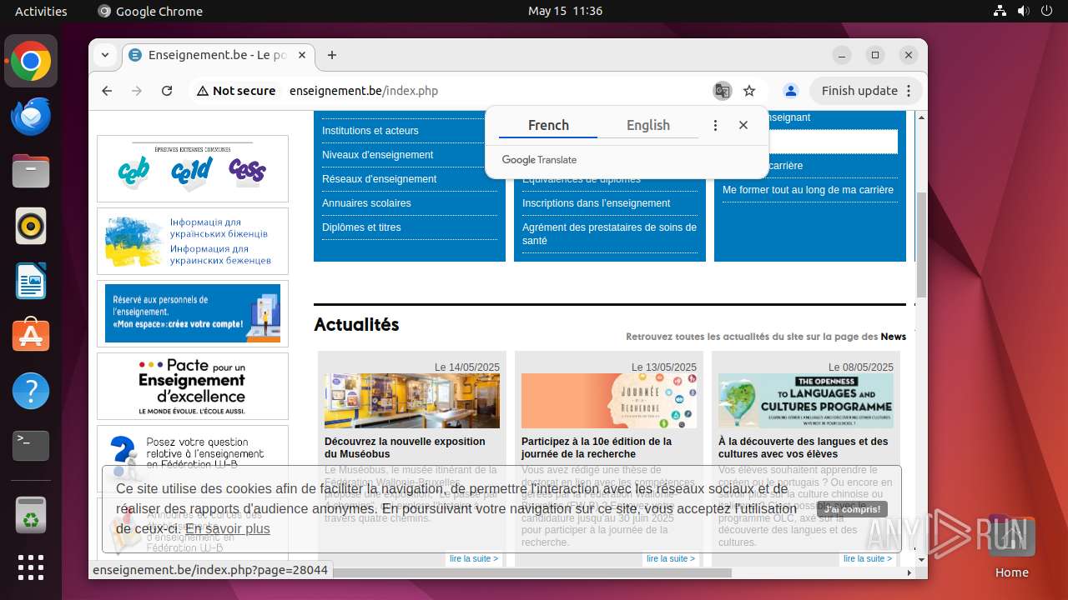Open Découvrez la nouvelle exposition du Muséobus headline
This screenshot has height=600, width=1068.
[405, 447]
